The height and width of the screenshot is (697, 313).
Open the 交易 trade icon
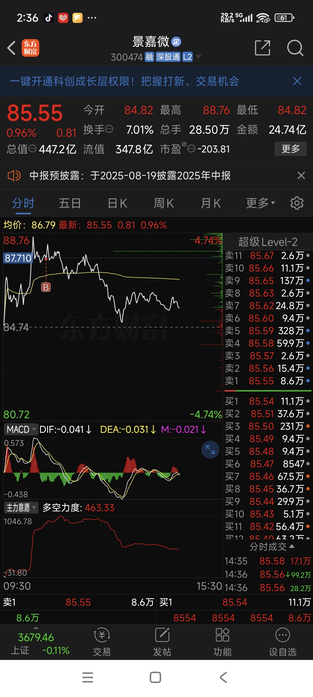coord(102,642)
